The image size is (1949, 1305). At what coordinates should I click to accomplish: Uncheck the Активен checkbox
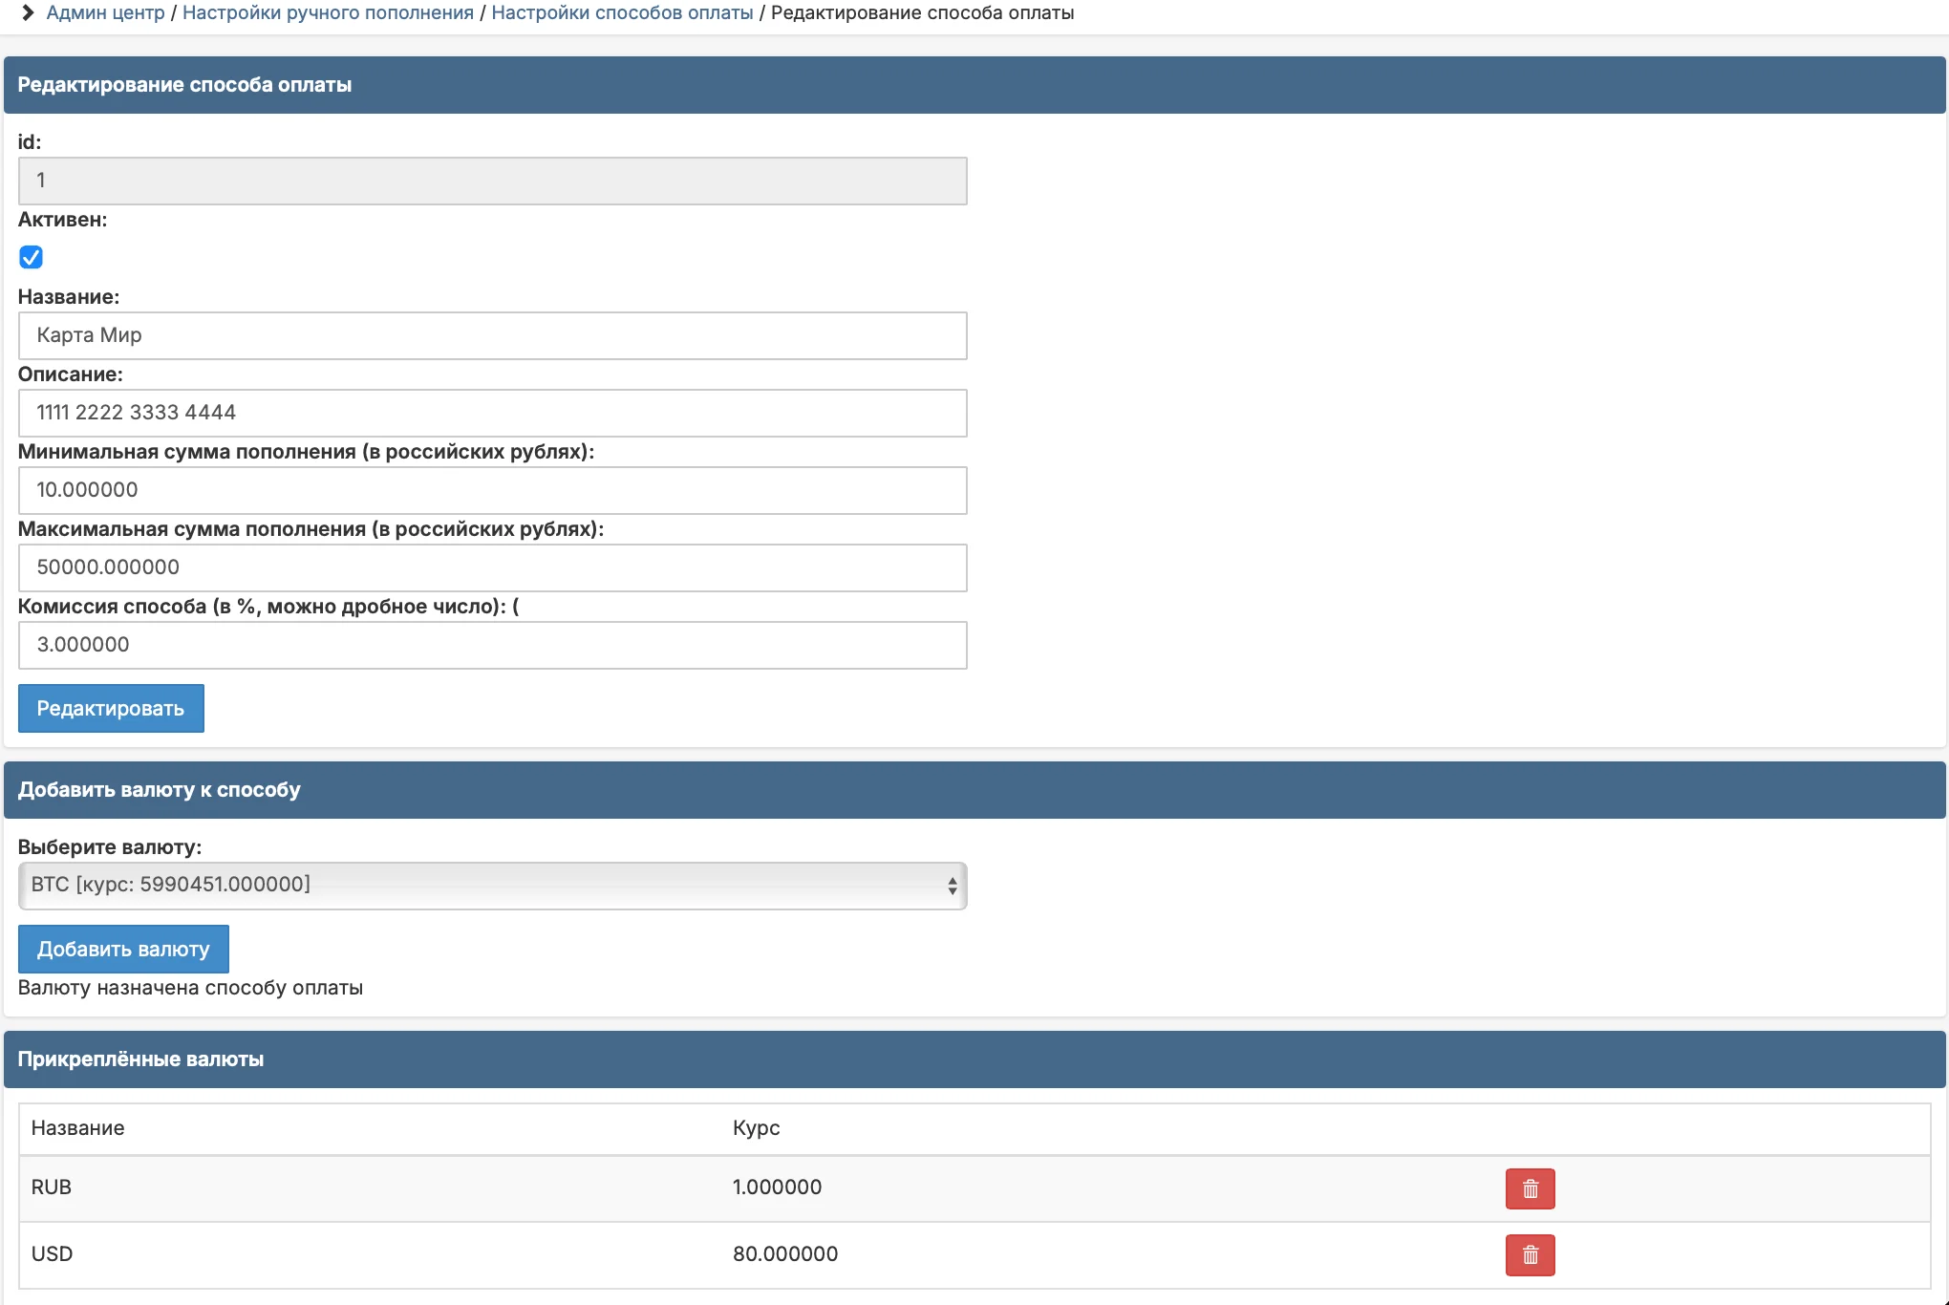pos(31,257)
